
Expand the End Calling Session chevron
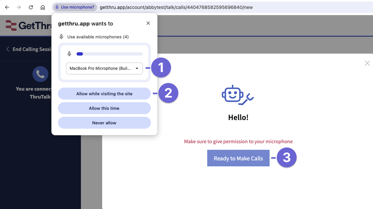point(8,49)
